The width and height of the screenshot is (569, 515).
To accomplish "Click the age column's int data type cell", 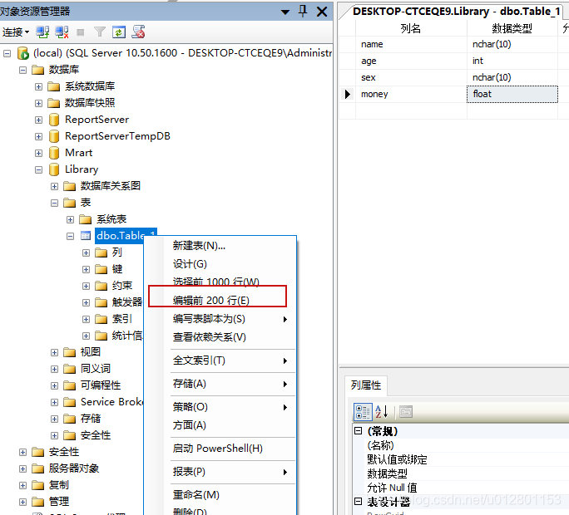I will point(512,61).
